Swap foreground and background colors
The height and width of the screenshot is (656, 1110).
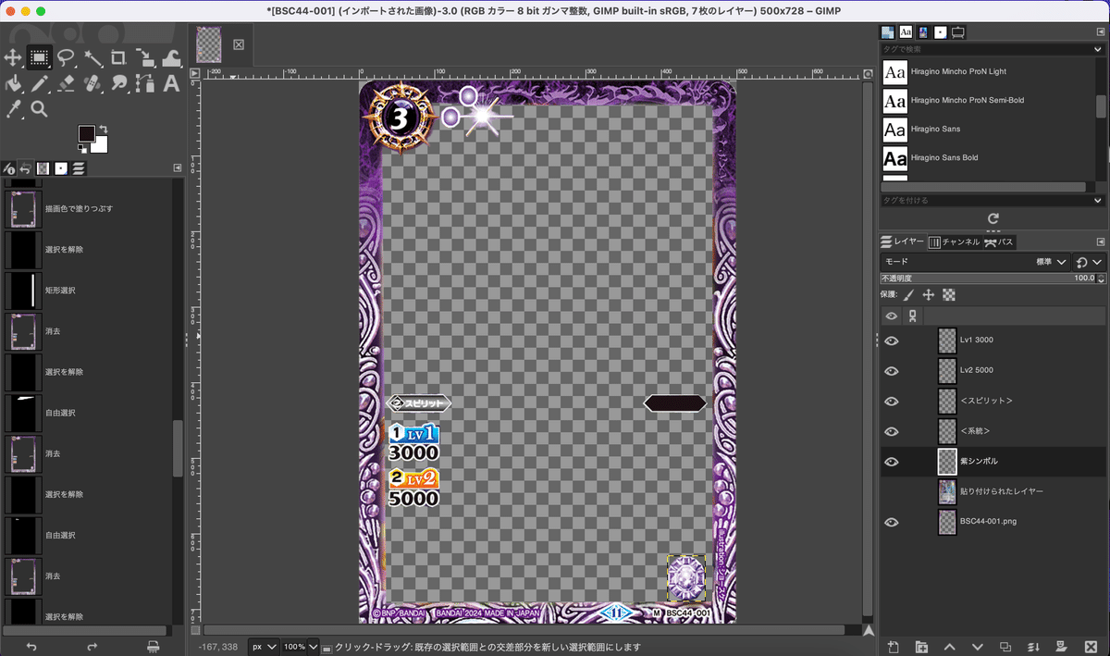pos(103,129)
